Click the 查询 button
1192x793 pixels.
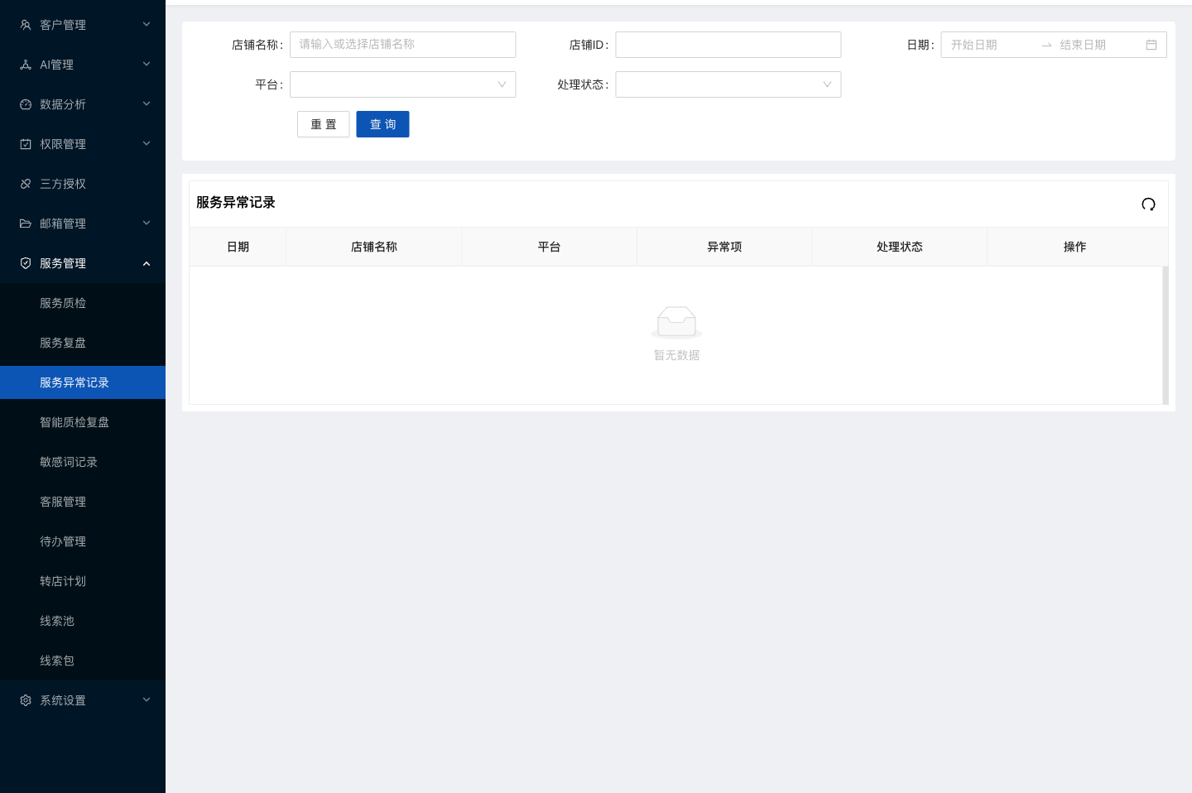382,124
